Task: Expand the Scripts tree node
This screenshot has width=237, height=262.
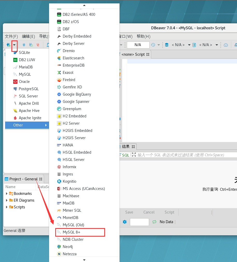Action: (x=6, y=207)
